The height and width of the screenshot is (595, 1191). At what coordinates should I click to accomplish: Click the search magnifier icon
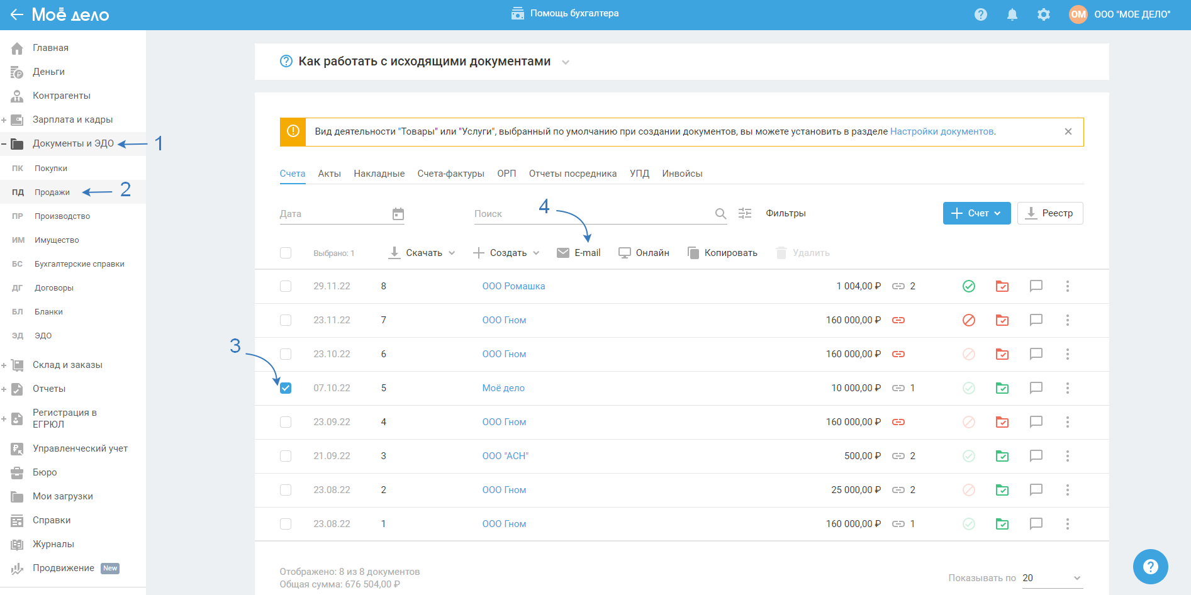[x=720, y=214]
